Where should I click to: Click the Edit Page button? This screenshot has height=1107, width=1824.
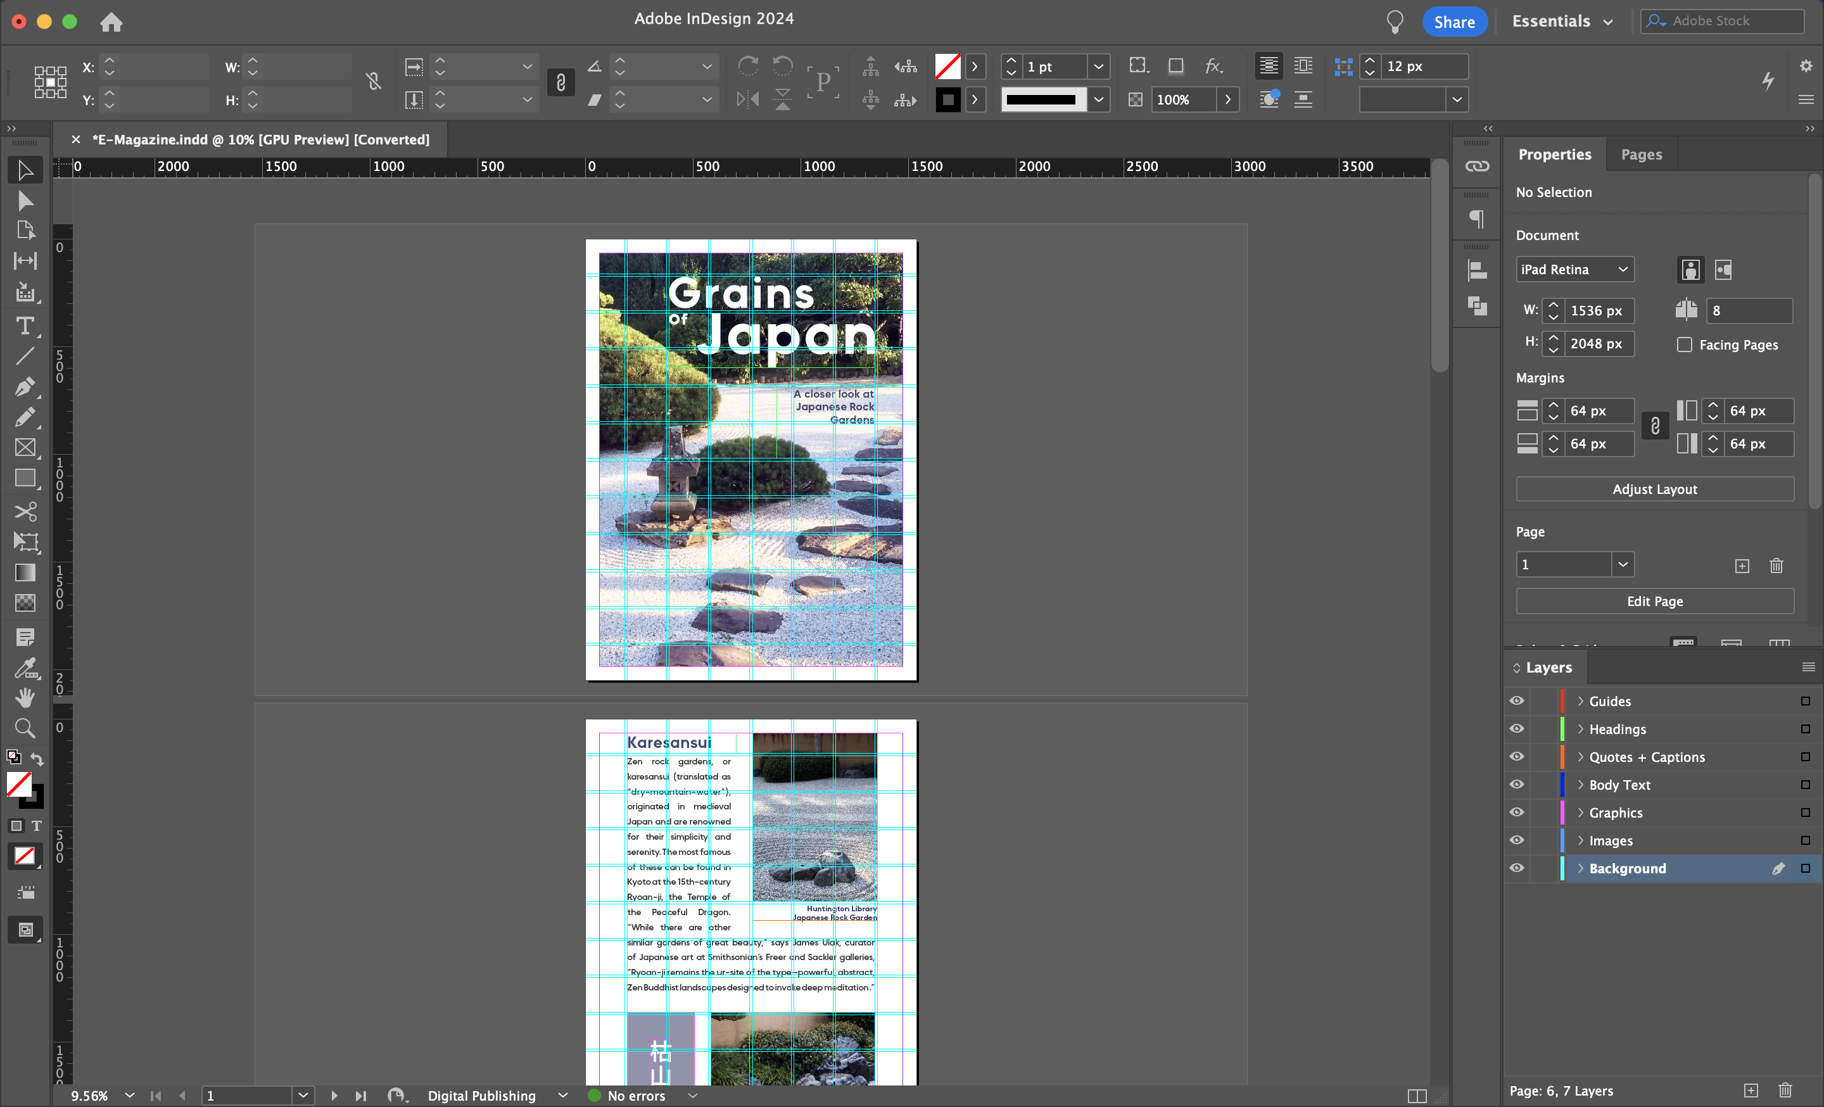click(x=1654, y=602)
